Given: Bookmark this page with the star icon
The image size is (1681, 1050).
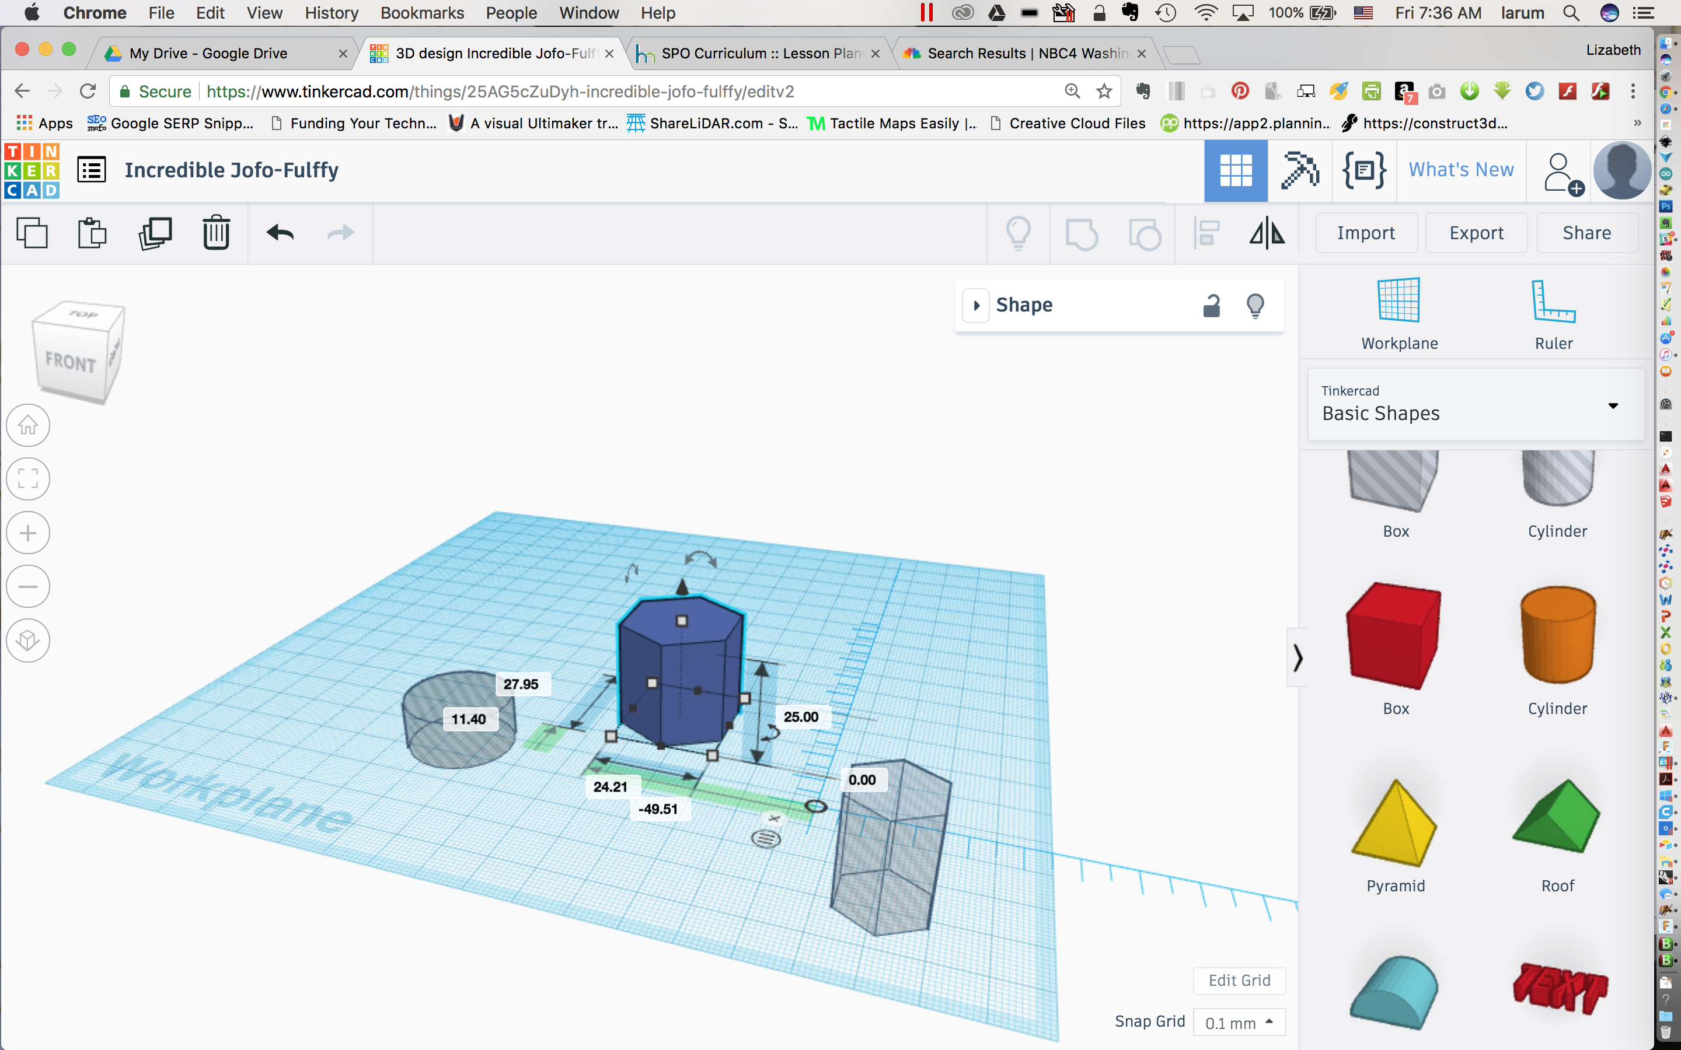Looking at the screenshot, I should pyautogui.click(x=1104, y=91).
